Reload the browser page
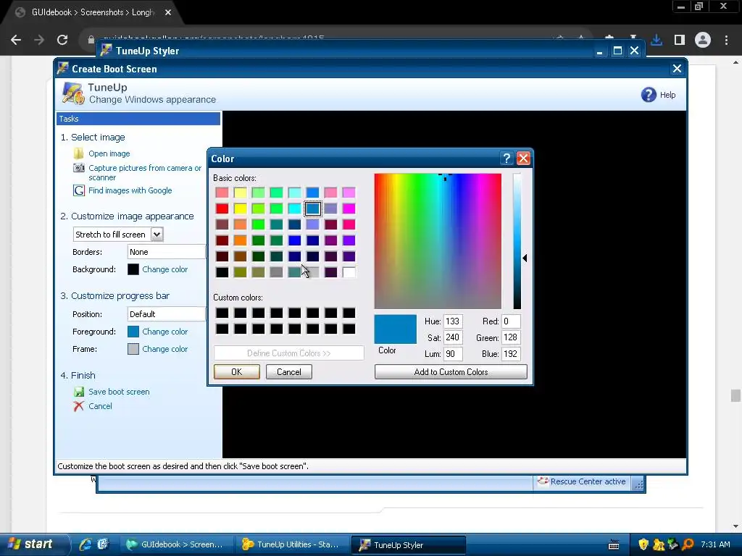The image size is (742, 556). click(62, 40)
